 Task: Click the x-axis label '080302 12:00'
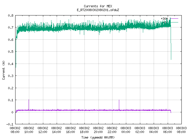coord(43,130)
